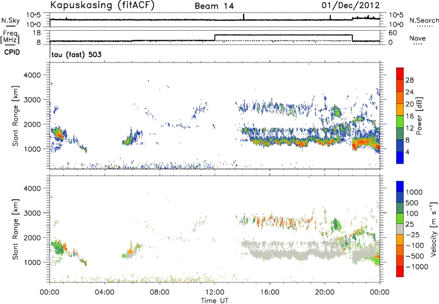Select the Freq. [MHz] axis label
The image size is (439, 304).
[10, 37]
